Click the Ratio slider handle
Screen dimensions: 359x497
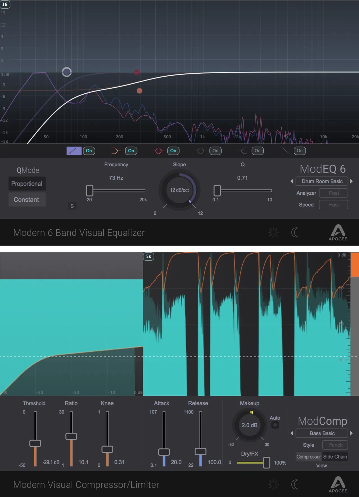coord(71,436)
